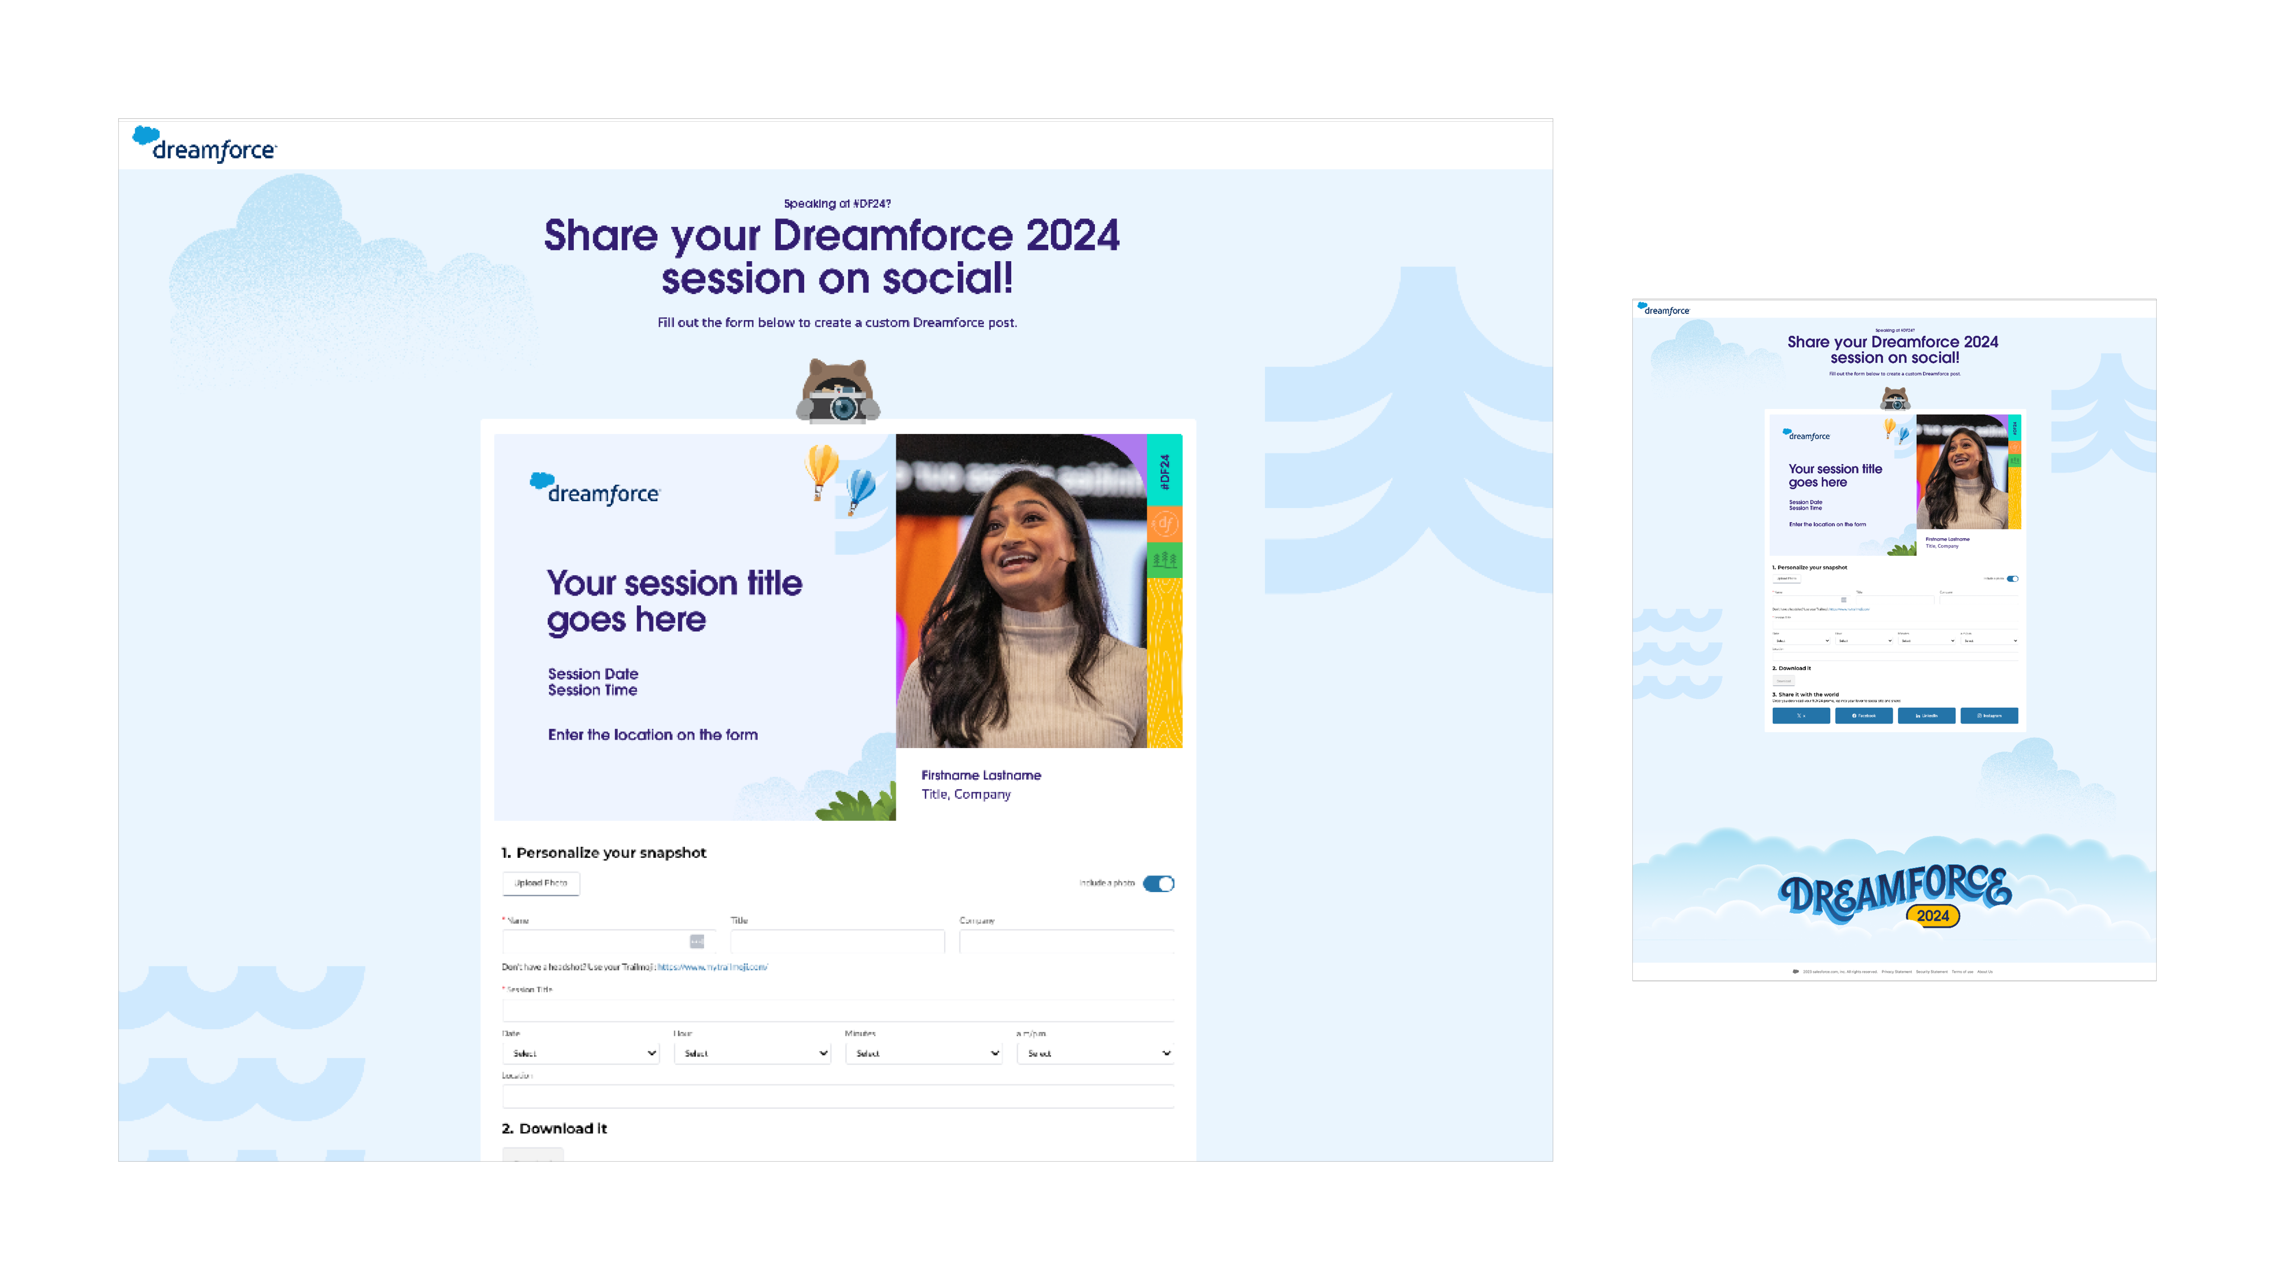Click the LinkedIn share button in the small preview
2275x1280 pixels.
(x=1926, y=716)
